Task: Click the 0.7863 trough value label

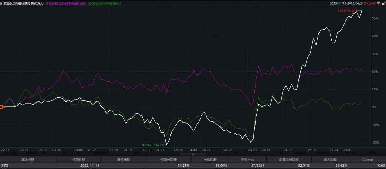Action: [153, 144]
